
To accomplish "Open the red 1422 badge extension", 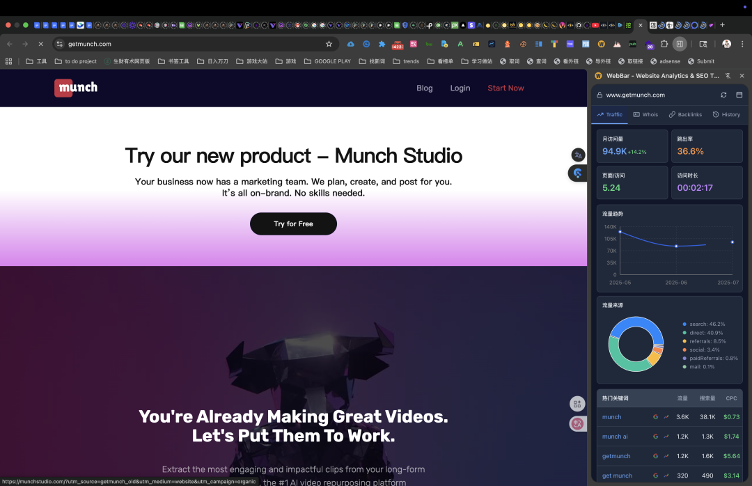I will 398,45.
